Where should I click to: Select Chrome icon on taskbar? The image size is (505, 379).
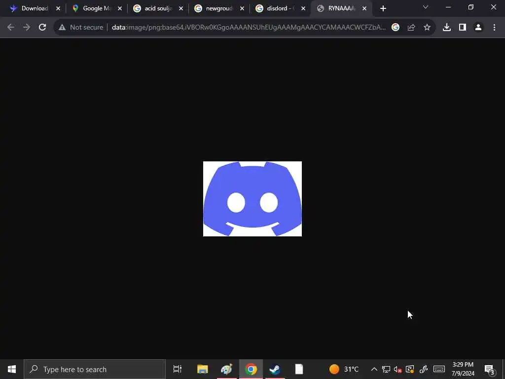(251, 369)
